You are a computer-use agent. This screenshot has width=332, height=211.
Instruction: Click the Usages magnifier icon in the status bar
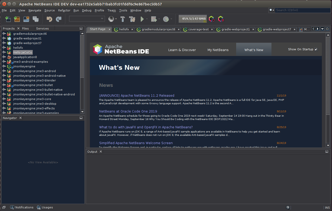(x=39, y=207)
